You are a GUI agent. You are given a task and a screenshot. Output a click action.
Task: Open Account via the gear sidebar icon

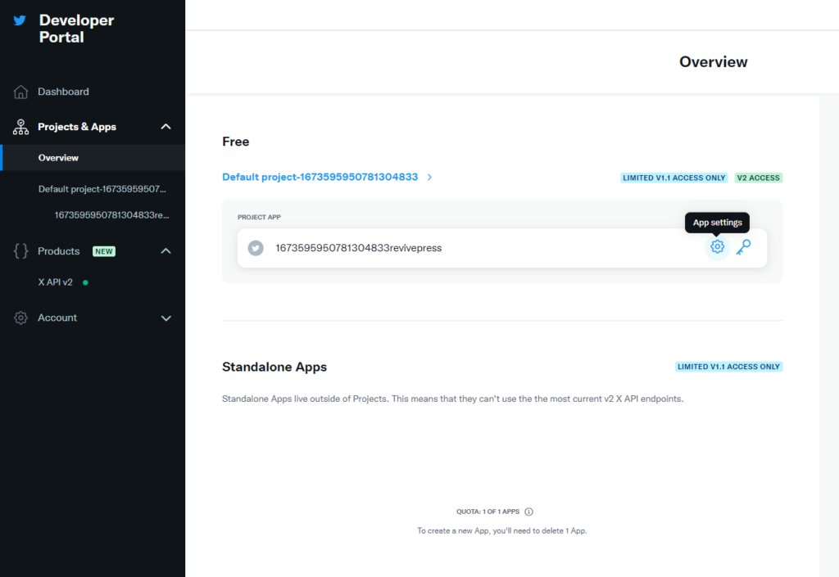pos(20,318)
